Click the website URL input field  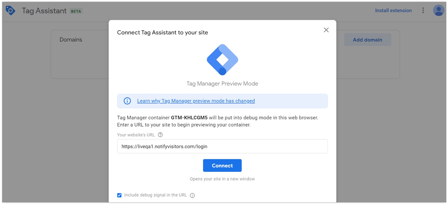coord(222,146)
